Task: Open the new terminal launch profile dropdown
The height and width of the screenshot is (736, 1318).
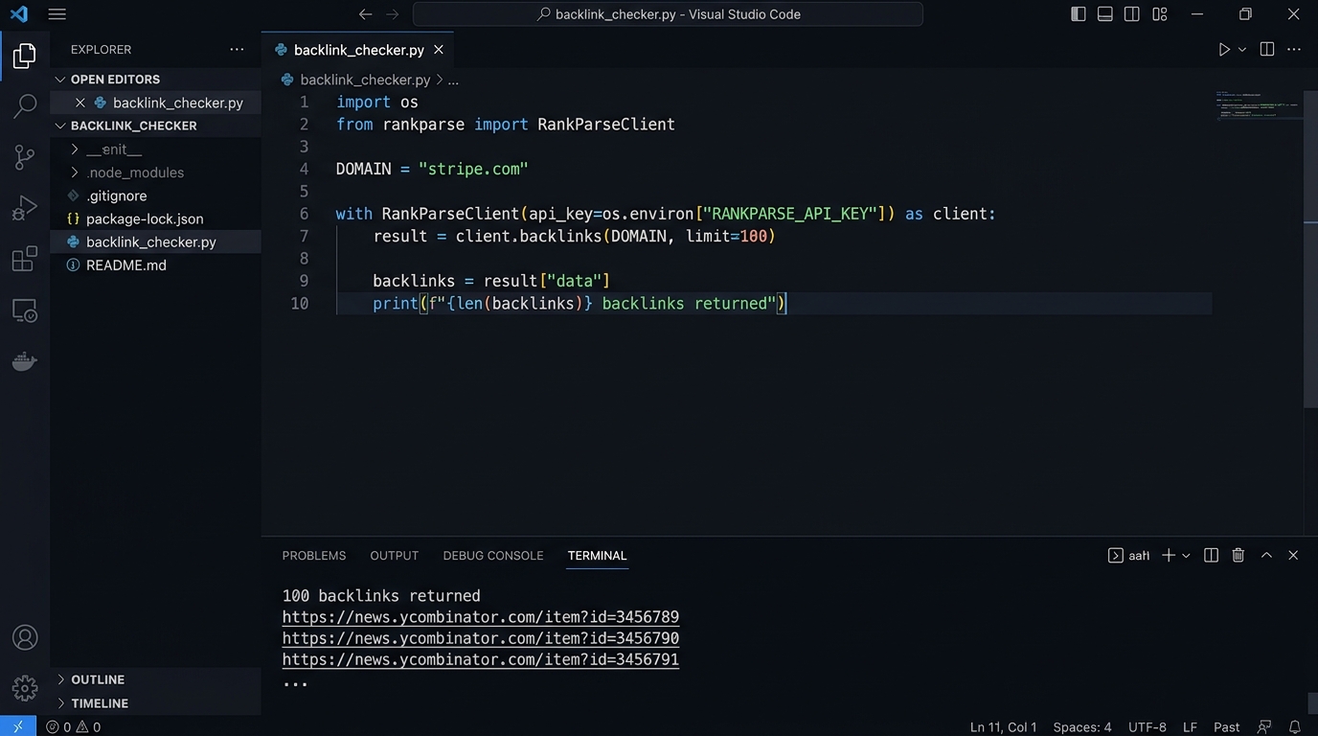Action: click(x=1186, y=556)
